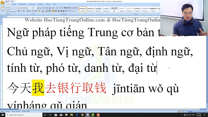Click the Justify alignment icon
The width and height of the screenshot is (208, 117).
[x=61, y=11]
